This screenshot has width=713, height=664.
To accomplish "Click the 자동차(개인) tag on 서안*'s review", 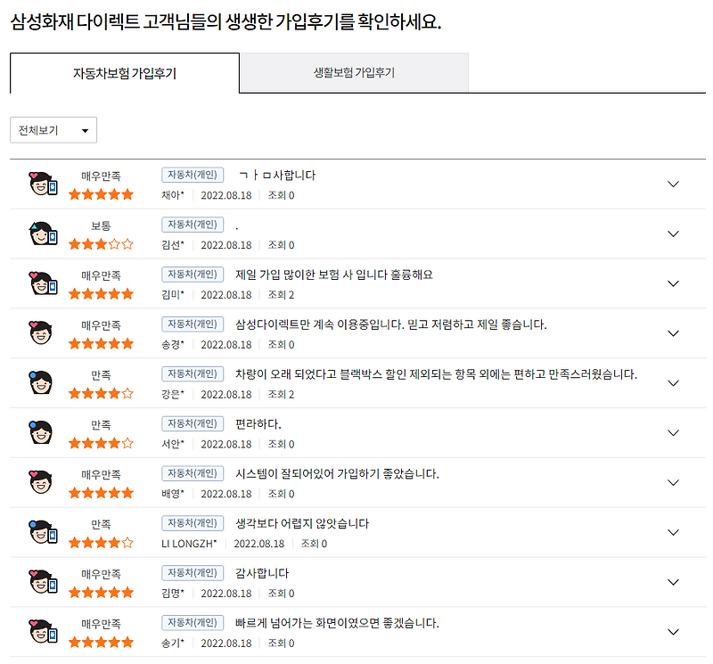I will pos(193,423).
